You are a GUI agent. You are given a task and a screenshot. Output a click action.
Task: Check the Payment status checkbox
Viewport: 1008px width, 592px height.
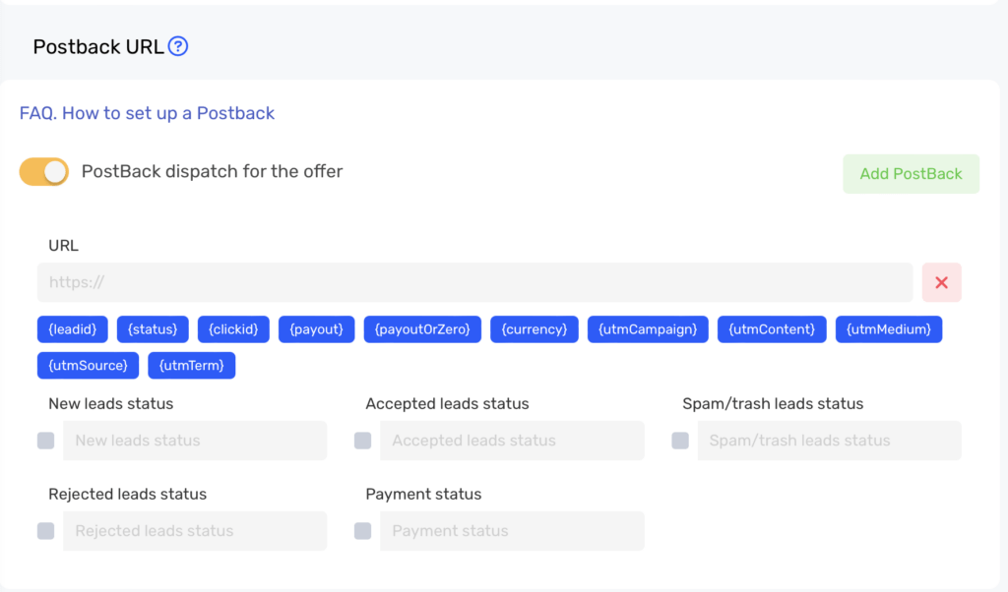pyautogui.click(x=363, y=531)
